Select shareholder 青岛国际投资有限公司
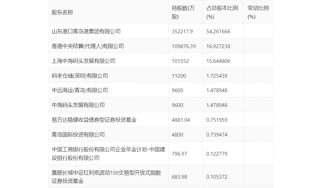 78,135
